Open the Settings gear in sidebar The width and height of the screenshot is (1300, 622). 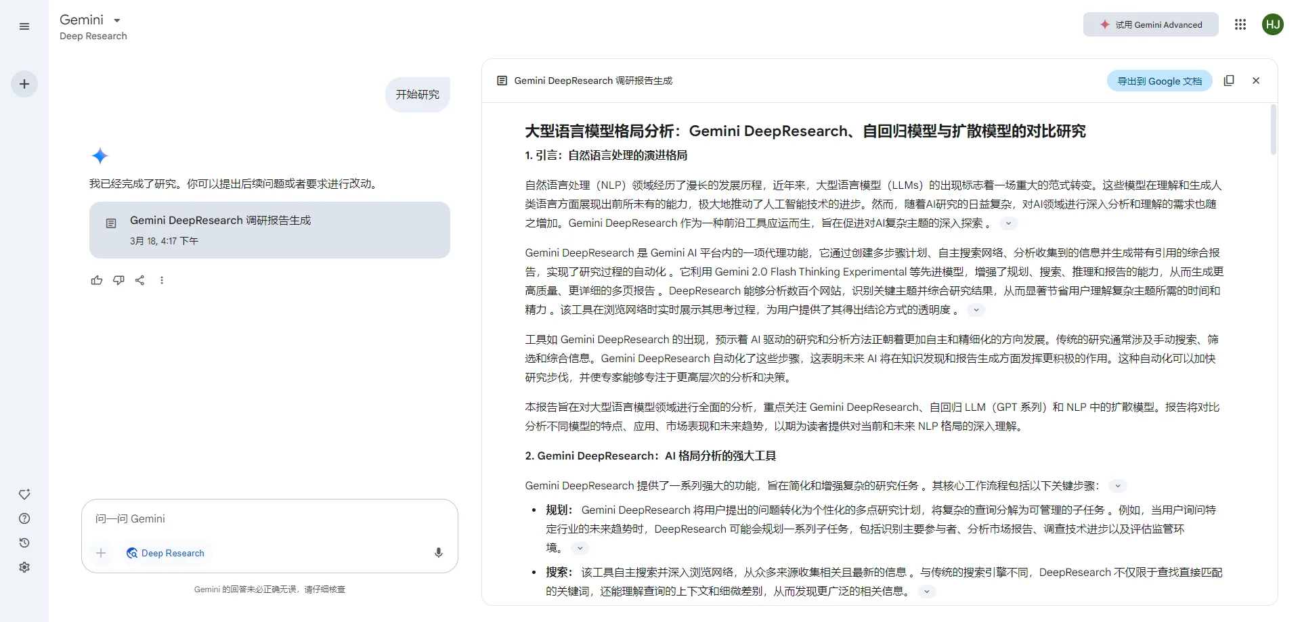click(x=24, y=567)
